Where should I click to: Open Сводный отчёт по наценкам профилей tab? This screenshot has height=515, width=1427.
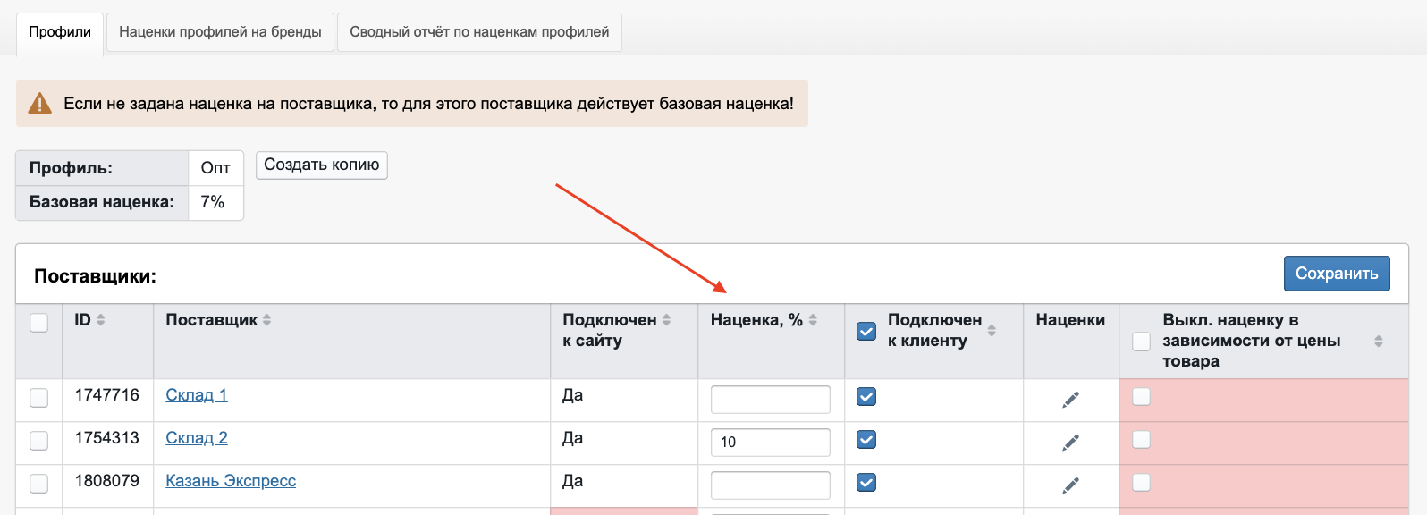479,32
